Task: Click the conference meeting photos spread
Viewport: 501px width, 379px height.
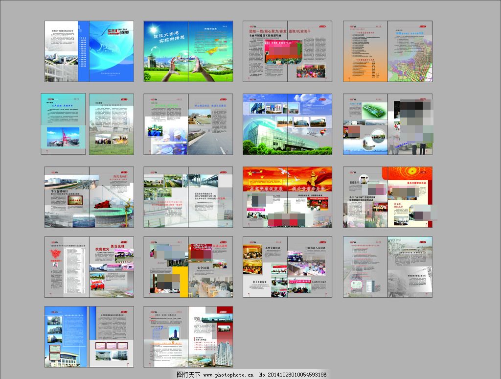Action: point(288,267)
